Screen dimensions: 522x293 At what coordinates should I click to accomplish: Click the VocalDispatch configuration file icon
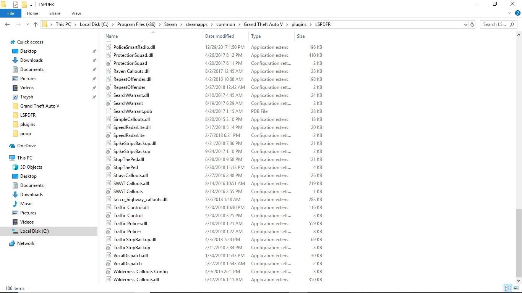click(109, 264)
